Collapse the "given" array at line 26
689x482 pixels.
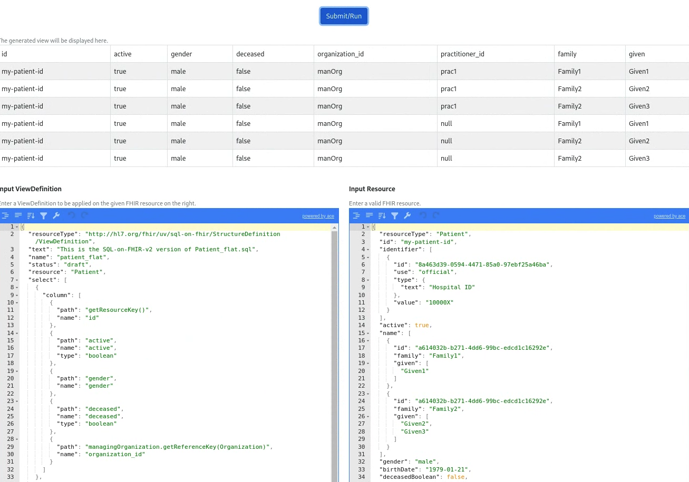(x=368, y=416)
